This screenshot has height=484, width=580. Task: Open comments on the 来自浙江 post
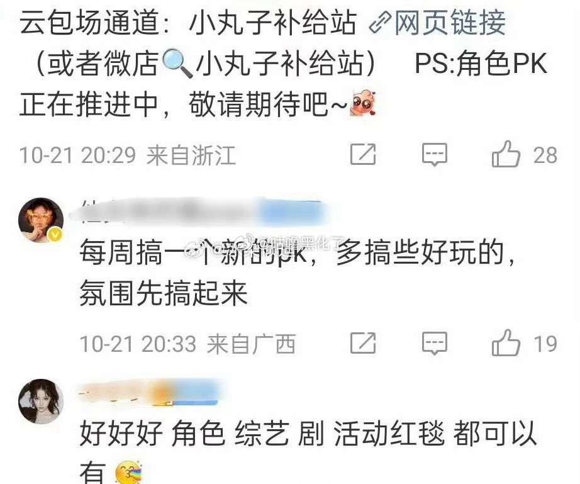tap(435, 154)
